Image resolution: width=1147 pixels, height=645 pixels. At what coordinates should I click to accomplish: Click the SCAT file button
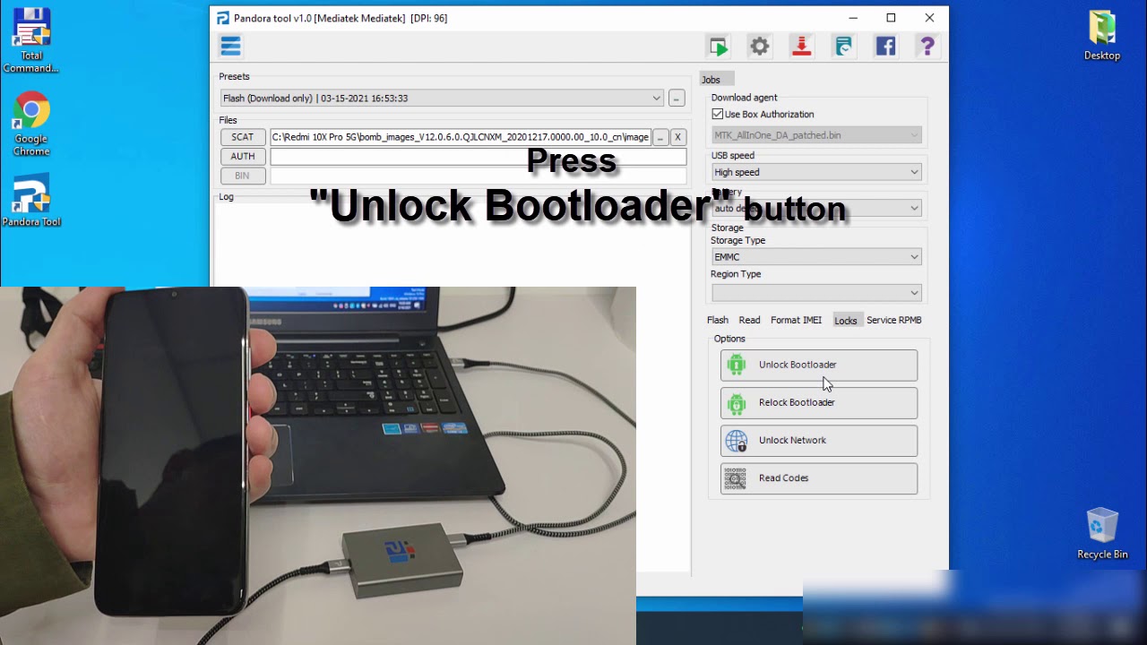coord(243,137)
